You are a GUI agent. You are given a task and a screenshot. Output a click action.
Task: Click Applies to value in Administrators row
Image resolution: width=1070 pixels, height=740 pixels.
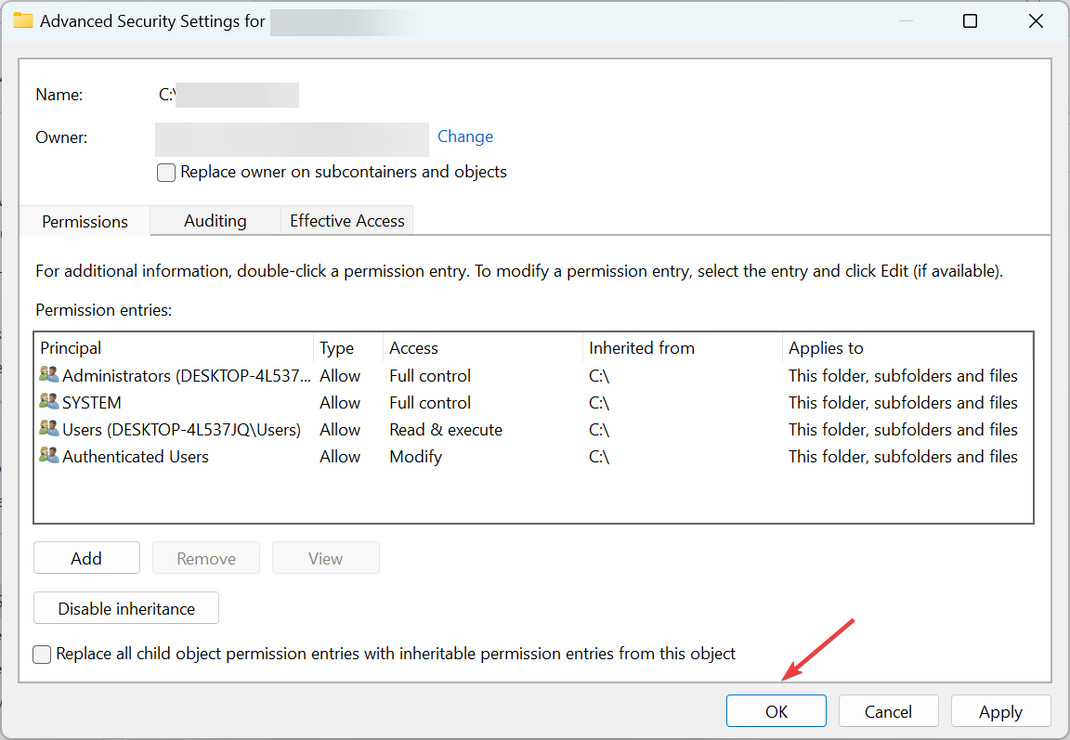pos(903,375)
